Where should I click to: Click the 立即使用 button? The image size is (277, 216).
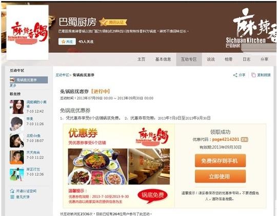(220, 176)
